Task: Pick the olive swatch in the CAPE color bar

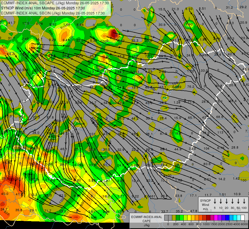Action: [x=174, y=218]
